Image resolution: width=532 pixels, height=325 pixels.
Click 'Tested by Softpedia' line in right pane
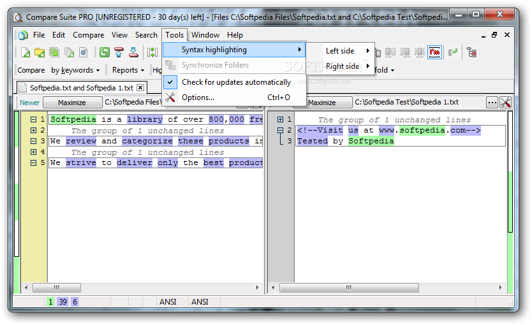[x=345, y=141]
